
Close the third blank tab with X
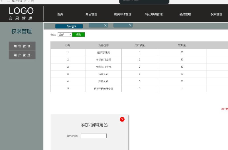(x=130, y=25)
